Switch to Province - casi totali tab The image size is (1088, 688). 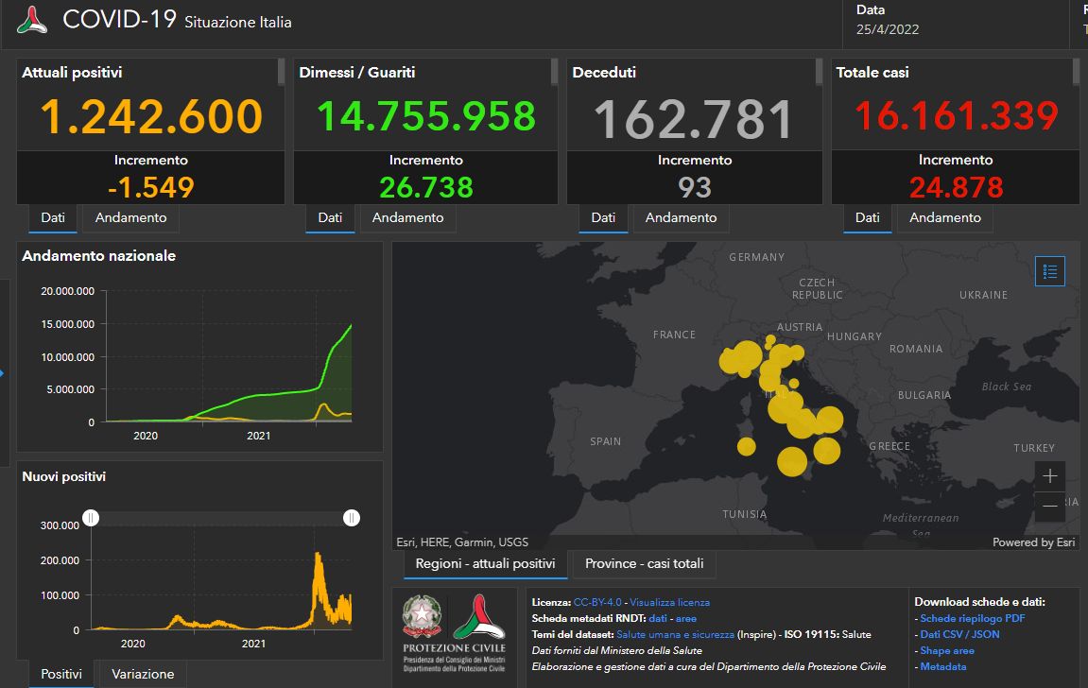(644, 564)
